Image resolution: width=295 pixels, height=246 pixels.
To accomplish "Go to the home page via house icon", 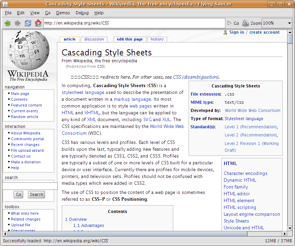I will click(x=38, y=23).
